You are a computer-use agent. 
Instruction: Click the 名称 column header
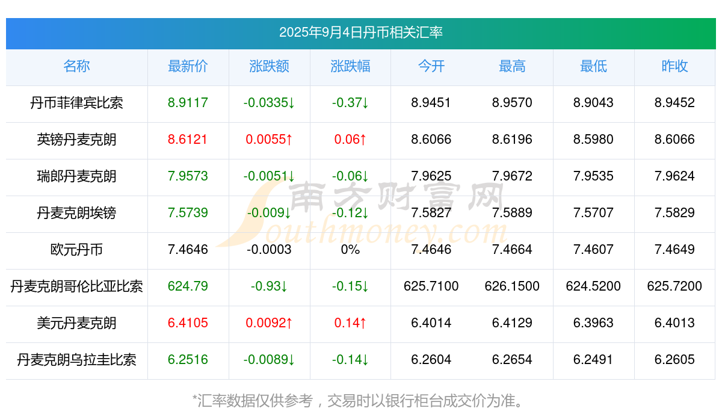tap(77, 66)
